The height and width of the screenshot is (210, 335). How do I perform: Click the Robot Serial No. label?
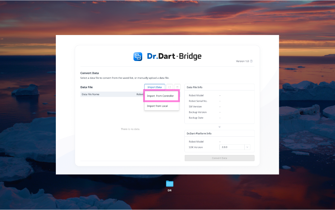click(x=198, y=101)
